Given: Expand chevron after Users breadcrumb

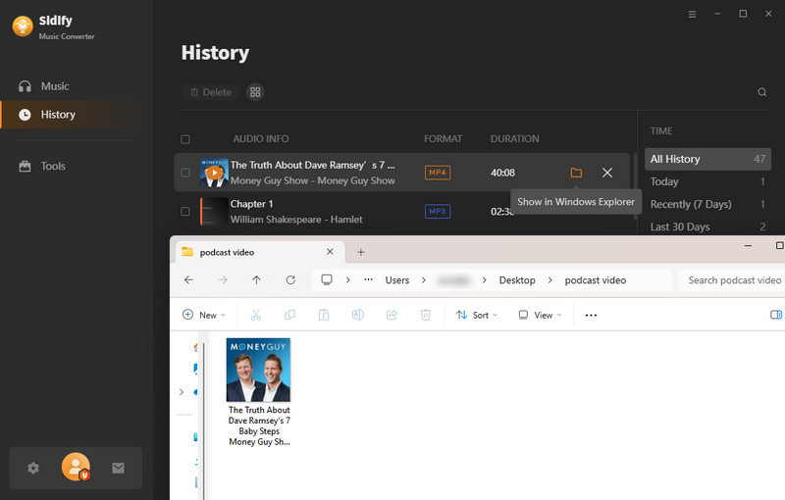Looking at the screenshot, I should (x=424, y=280).
